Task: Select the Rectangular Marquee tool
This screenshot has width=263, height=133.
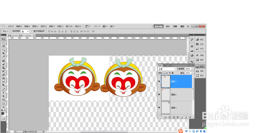Action: point(3,43)
